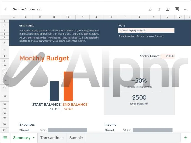Open the three-dot more options menu
This screenshot has width=191, height=143.
click(x=186, y=9)
